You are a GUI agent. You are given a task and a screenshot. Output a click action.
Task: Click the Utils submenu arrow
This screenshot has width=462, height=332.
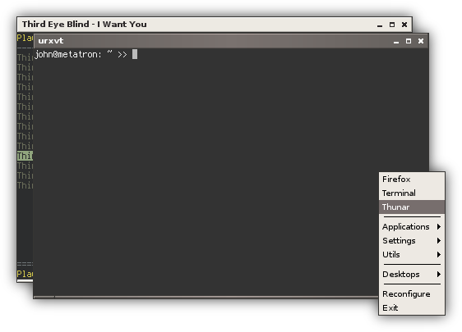click(439, 254)
